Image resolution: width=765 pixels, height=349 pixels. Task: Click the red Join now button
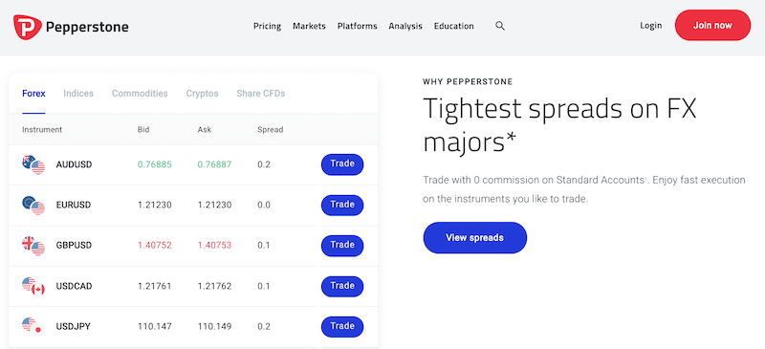(712, 25)
